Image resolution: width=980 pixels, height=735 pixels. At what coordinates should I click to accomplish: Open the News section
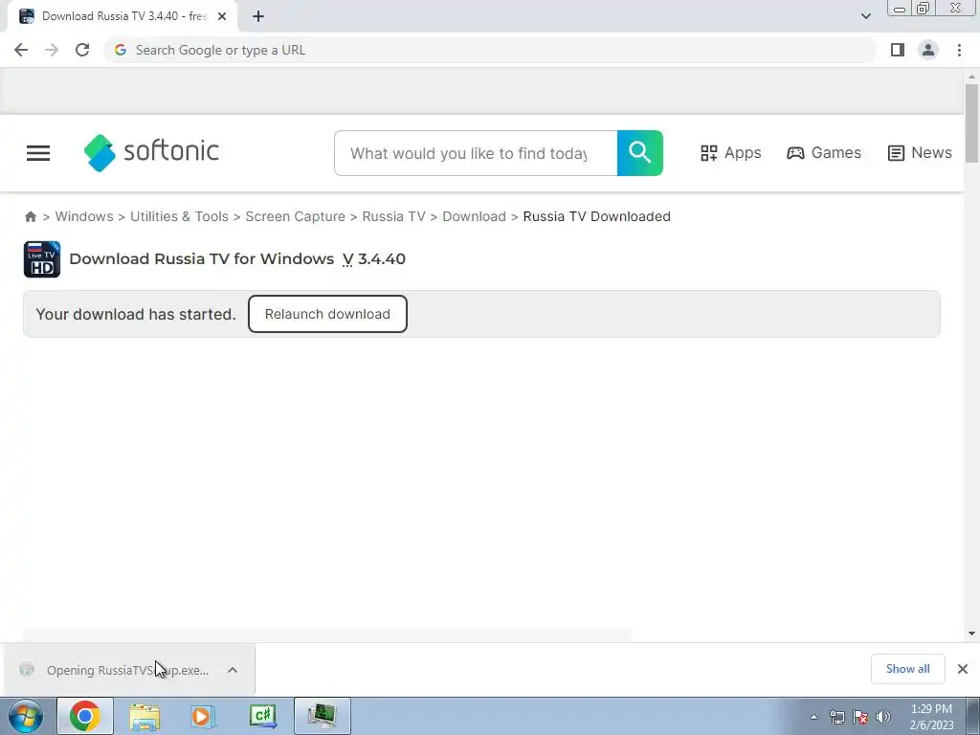point(920,153)
